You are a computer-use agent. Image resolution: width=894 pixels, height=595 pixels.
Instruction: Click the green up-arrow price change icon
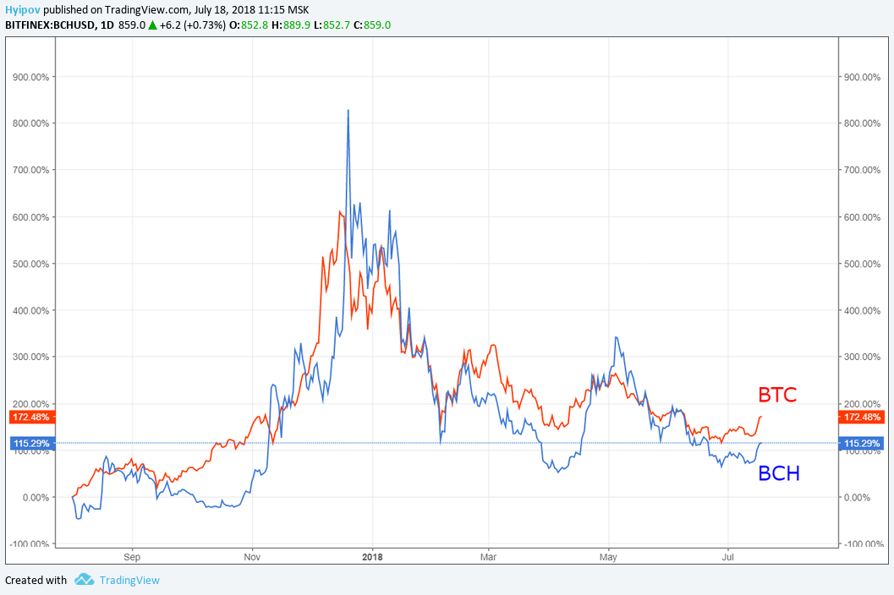point(152,25)
